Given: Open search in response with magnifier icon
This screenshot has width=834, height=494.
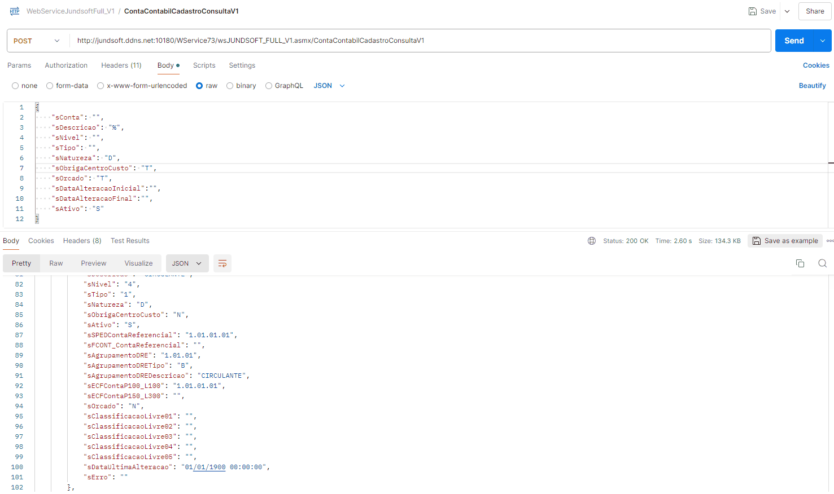Looking at the screenshot, I should 822,263.
